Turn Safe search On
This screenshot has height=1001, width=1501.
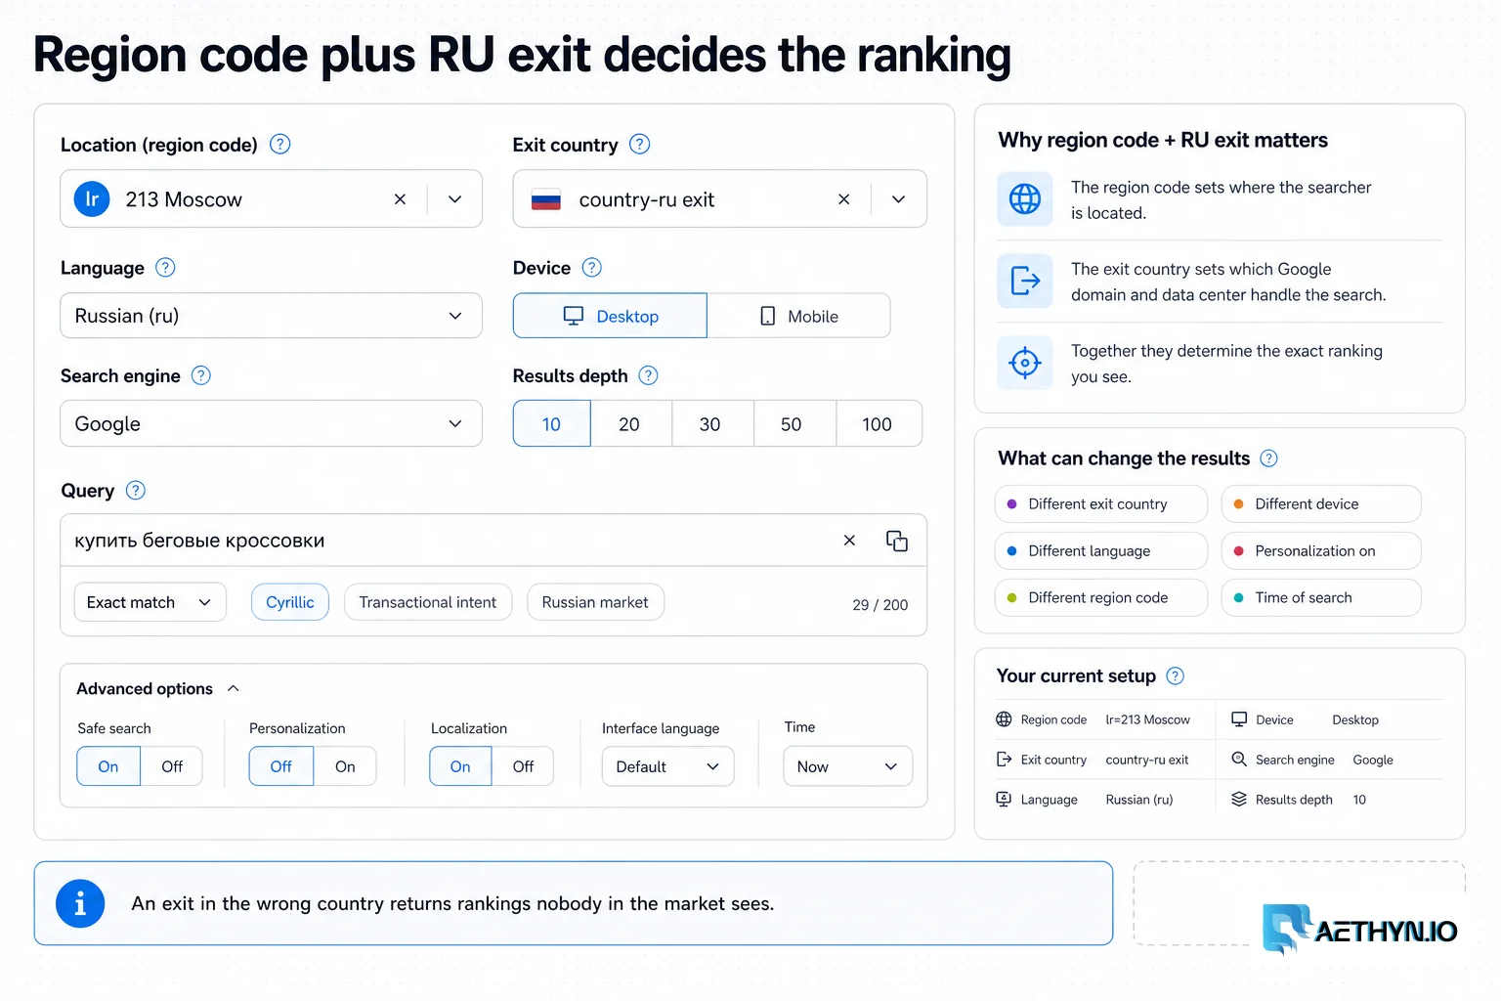[x=108, y=766]
